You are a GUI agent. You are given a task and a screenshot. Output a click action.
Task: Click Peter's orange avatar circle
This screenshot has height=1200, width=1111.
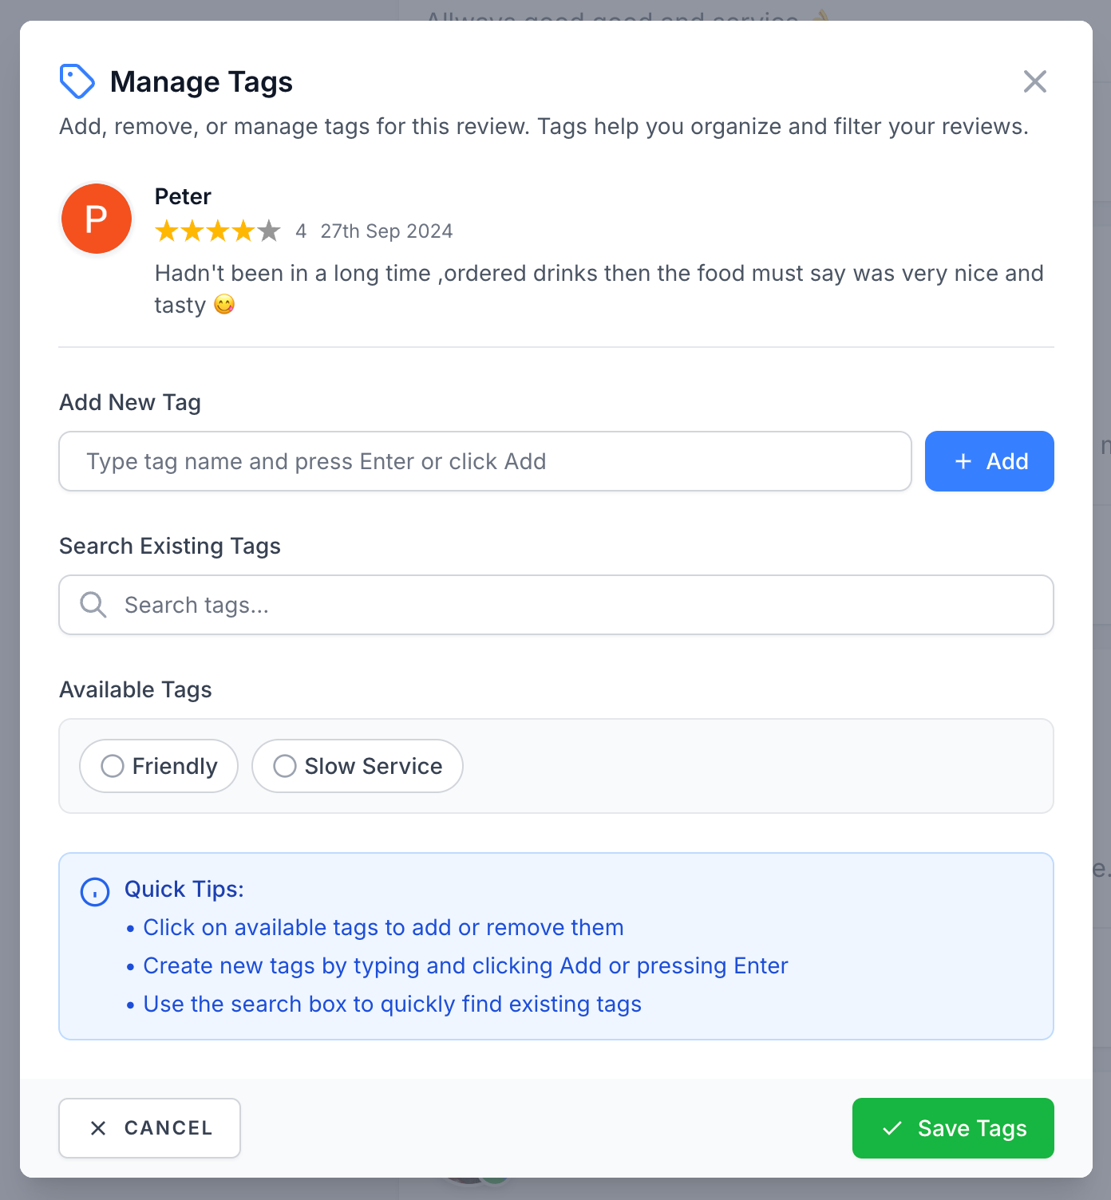pos(97,219)
